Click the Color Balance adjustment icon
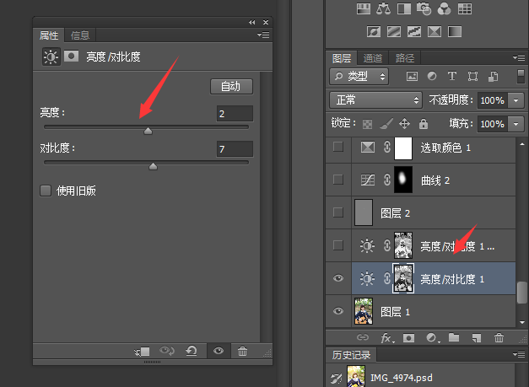 [x=383, y=8]
